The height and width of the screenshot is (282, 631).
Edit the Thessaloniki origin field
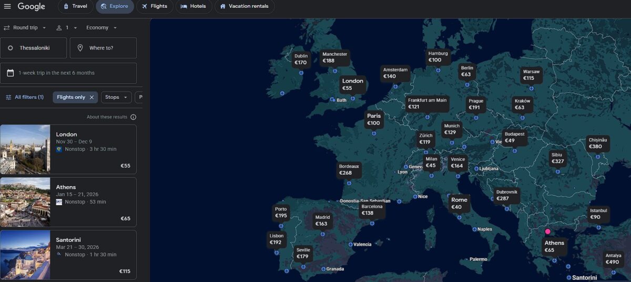tap(34, 48)
